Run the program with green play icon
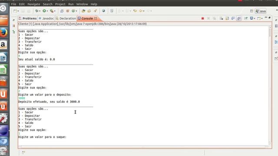278x156 pixels. click(44, 11)
